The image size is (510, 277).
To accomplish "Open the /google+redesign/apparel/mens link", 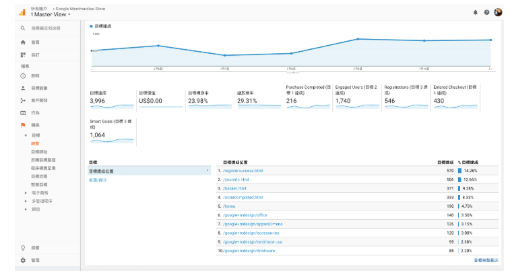I will click(x=253, y=224).
